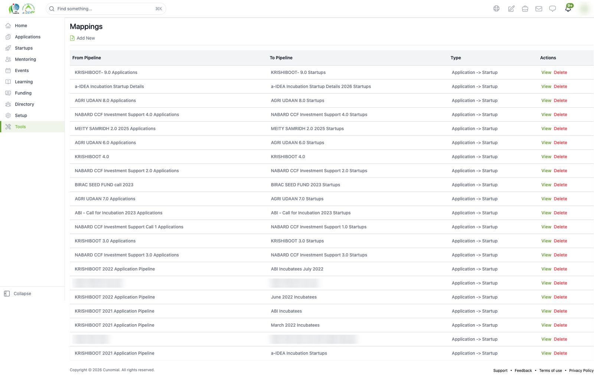Open Terms of use link
Screen dimensions: 594x375
(x=551, y=371)
